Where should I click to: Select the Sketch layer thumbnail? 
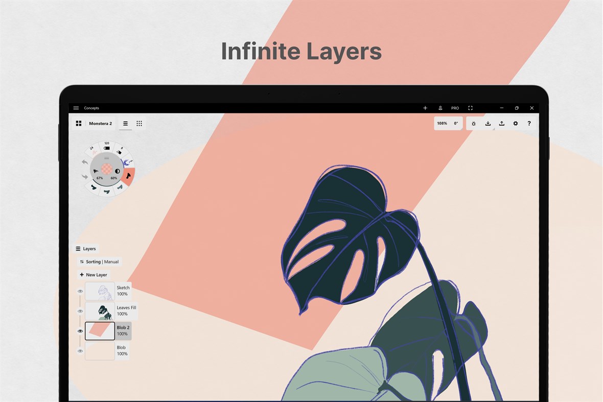[100, 291]
